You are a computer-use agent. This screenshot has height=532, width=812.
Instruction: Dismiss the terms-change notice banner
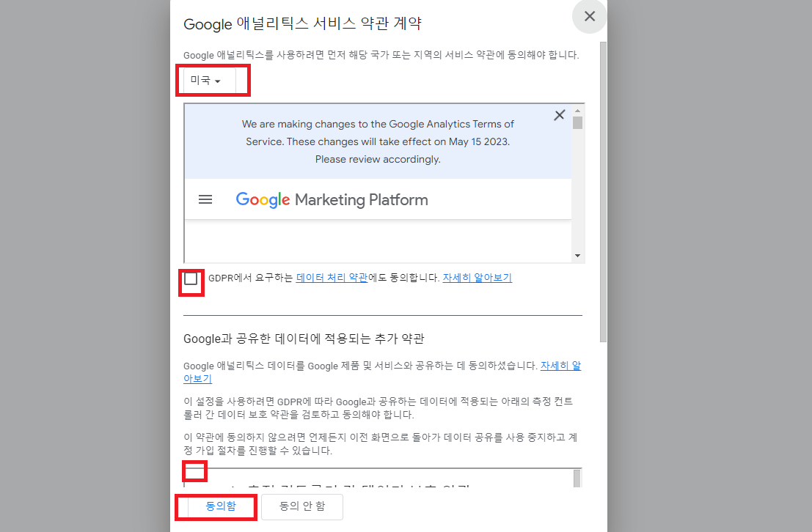559,115
